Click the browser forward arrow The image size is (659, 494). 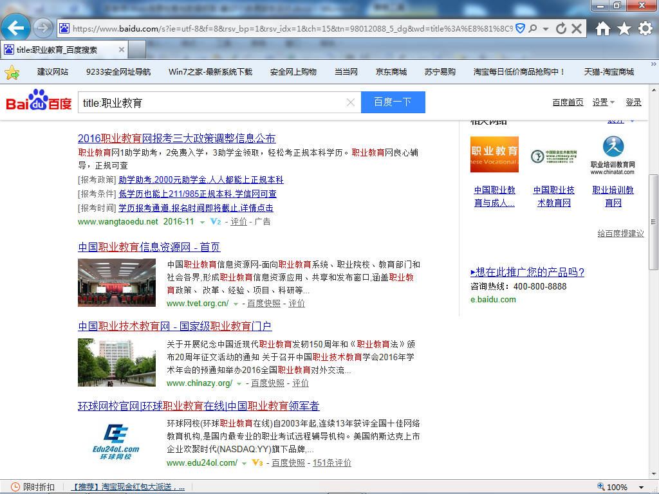coord(43,28)
